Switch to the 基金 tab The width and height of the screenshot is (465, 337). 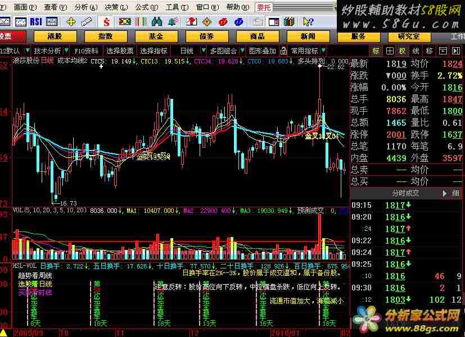[x=156, y=37]
